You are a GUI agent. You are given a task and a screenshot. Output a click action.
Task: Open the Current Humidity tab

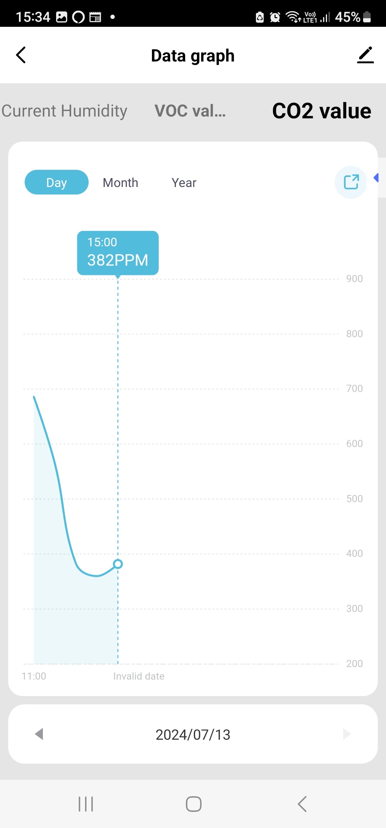click(64, 111)
